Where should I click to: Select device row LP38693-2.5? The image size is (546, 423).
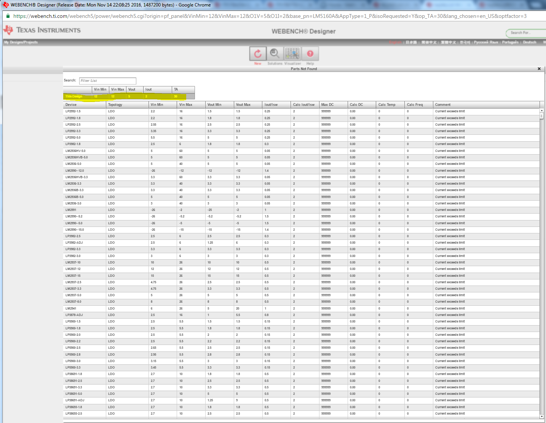pos(301,413)
